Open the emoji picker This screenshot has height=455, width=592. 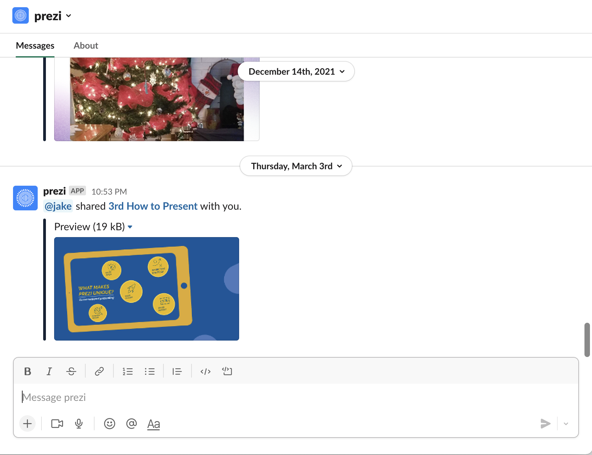[110, 424]
